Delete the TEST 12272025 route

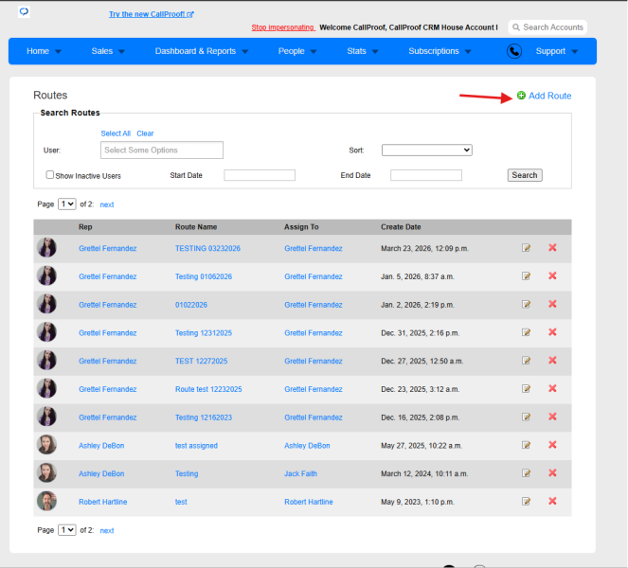point(552,361)
